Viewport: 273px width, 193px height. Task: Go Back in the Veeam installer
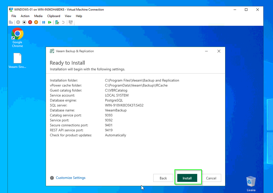coord(163,178)
